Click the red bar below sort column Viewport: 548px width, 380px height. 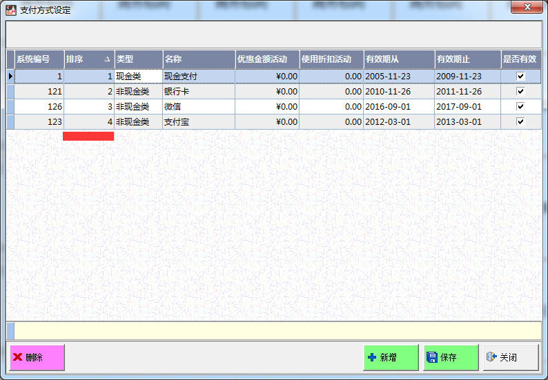(x=88, y=137)
